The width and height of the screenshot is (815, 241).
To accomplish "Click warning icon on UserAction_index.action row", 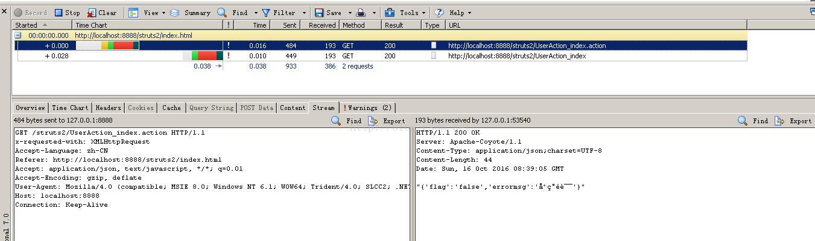I will 228,46.
